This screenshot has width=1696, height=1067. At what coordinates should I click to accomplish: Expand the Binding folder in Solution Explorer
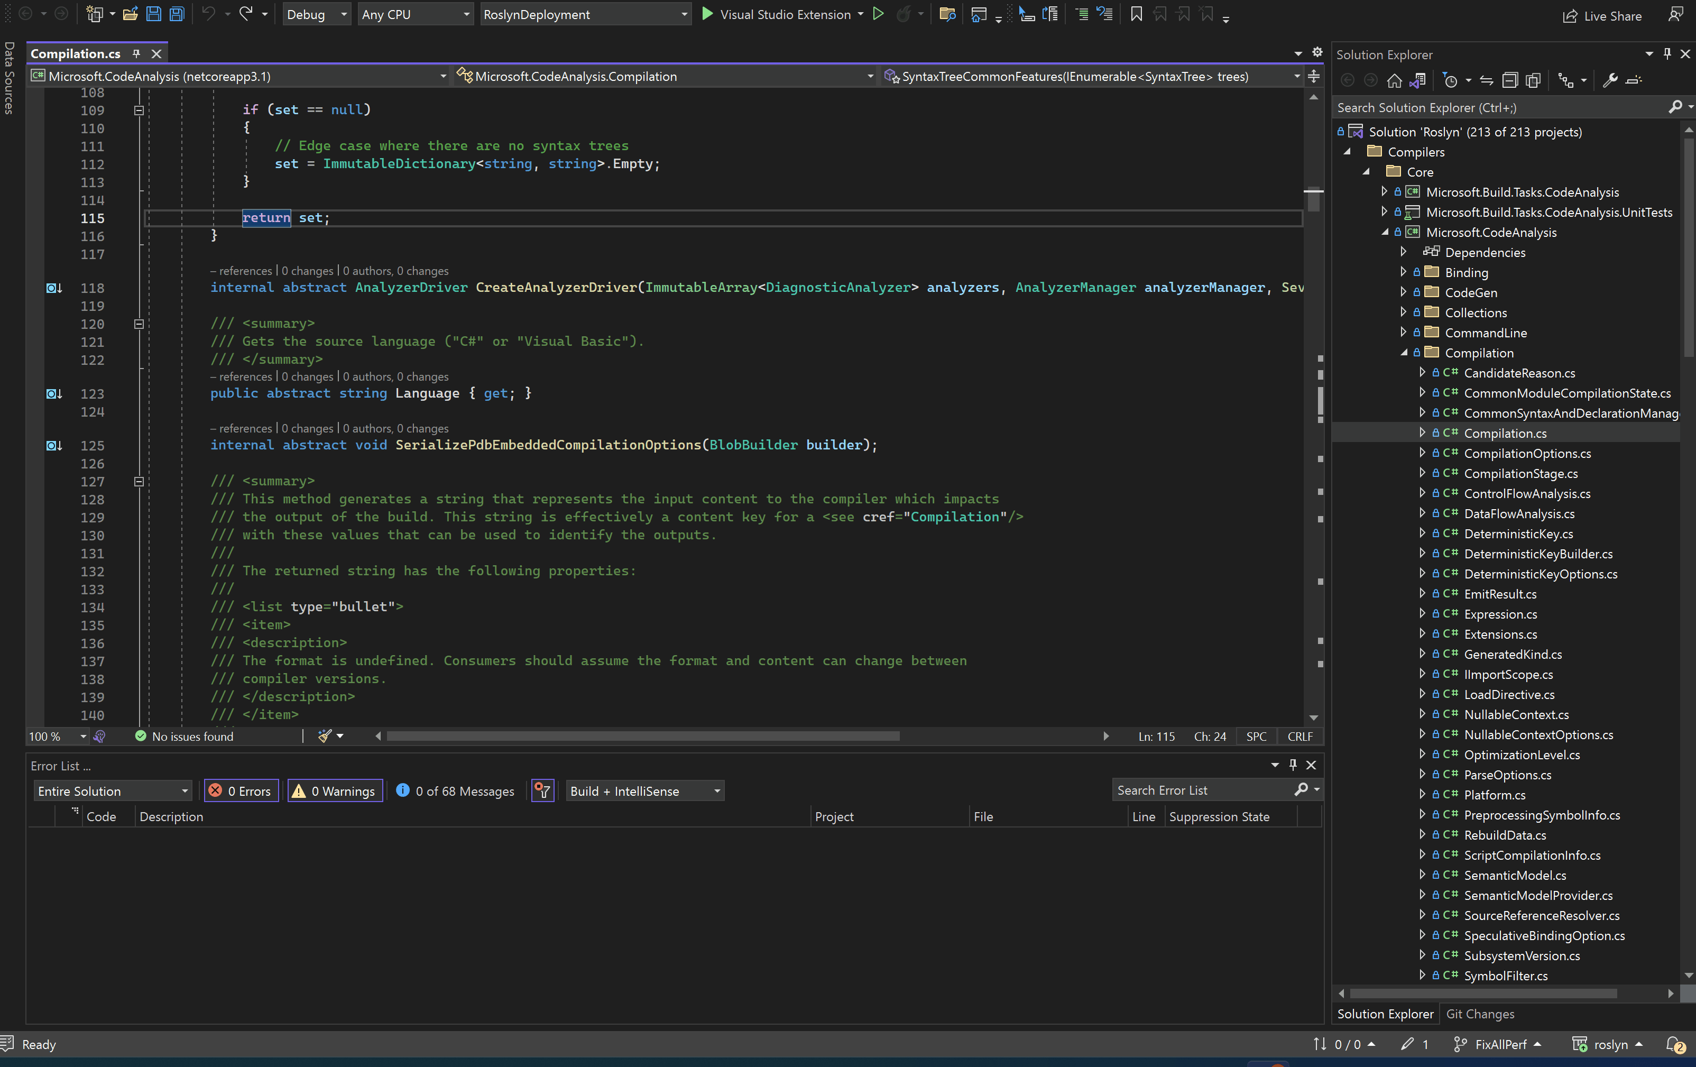coord(1403,272)
